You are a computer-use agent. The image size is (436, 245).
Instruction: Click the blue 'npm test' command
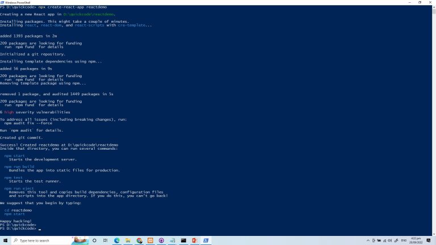(14, 178)
